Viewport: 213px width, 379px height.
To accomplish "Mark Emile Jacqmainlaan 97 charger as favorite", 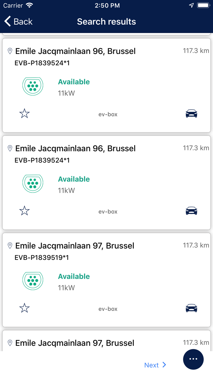I will click(x=24, y=308).
